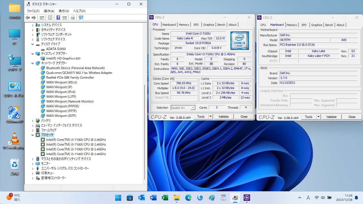
Task: Click Validate button in the Mainboard CPU-Z window
Action: coord(331,117)
